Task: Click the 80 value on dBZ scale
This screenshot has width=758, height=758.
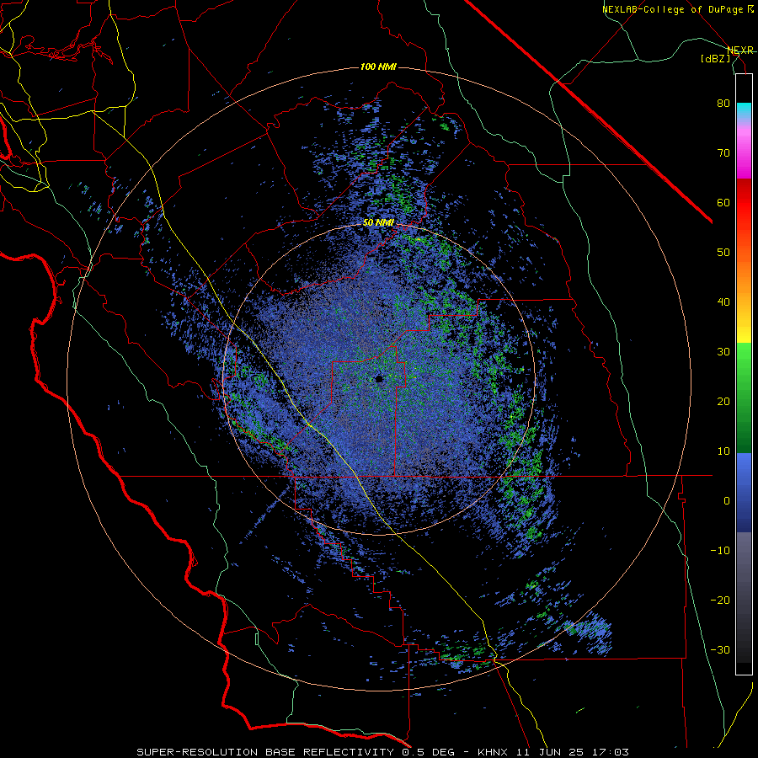Action: 723,103
